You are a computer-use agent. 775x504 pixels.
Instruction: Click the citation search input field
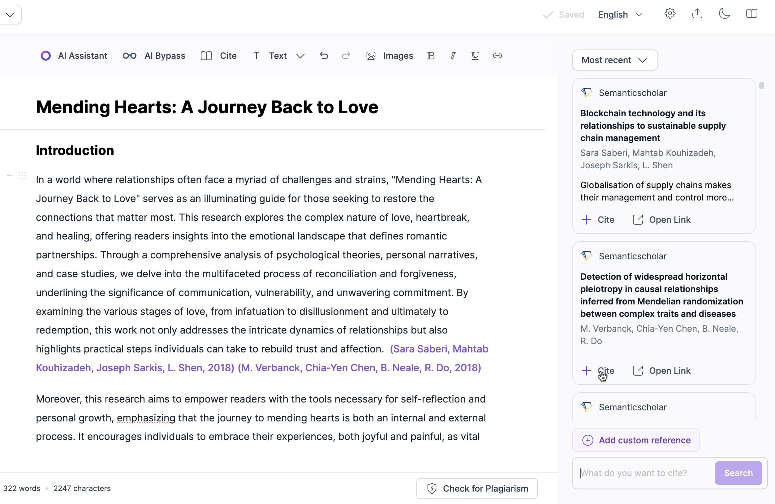point(643,473)
